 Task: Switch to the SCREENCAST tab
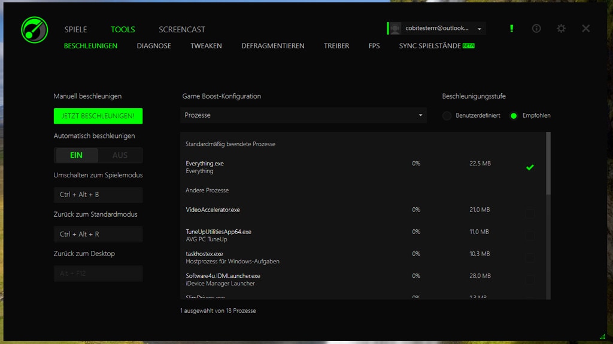coord(182,29)
